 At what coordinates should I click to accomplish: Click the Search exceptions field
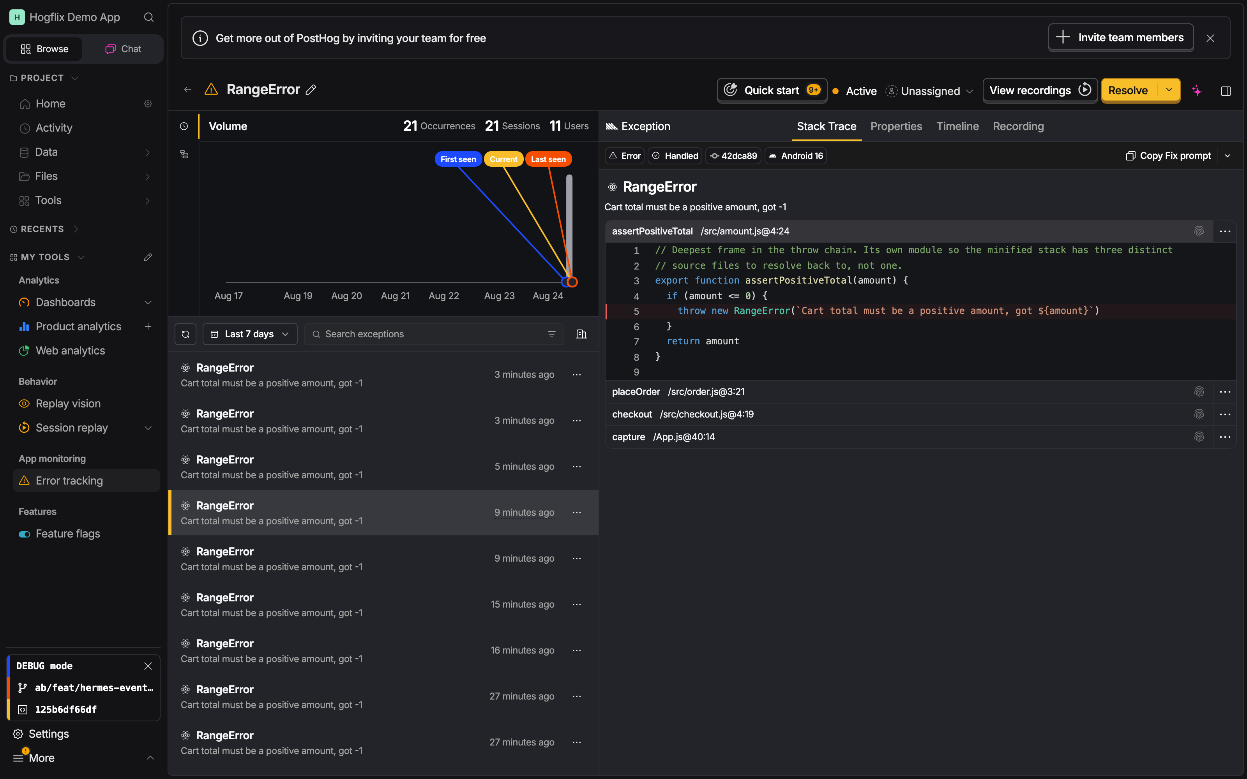tap(434, 334)
